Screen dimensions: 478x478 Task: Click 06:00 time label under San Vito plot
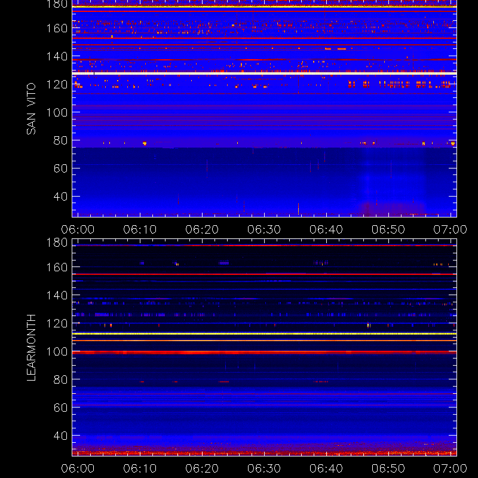(x=78, y=229)
